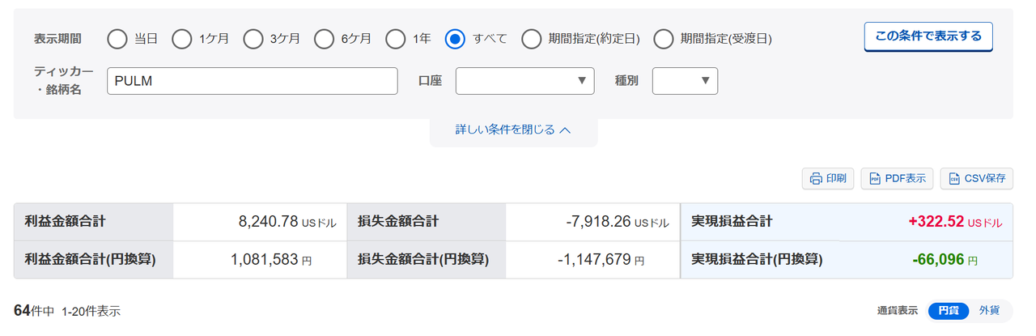Screen dimensions: 1036x336
Task: Choose 期間指定(約定日) radio option
Action: click(532, 38)
